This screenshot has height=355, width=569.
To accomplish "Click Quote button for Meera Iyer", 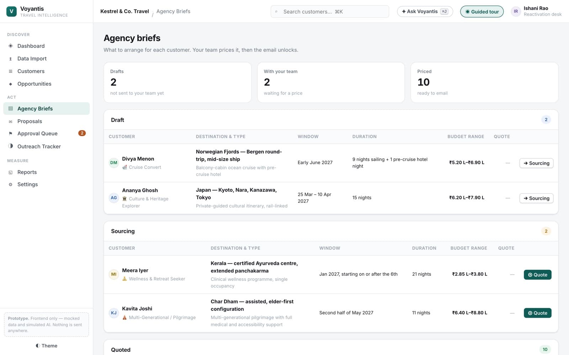I will click(x=537, y=275).
